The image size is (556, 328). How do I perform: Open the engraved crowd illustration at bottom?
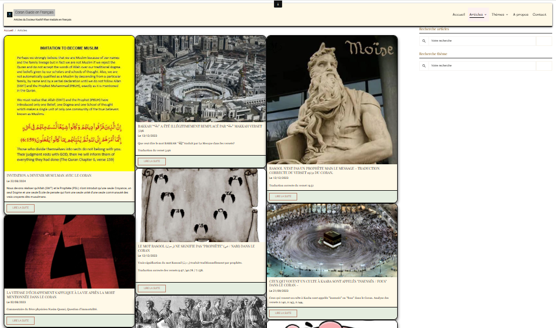tap(200, 312)
